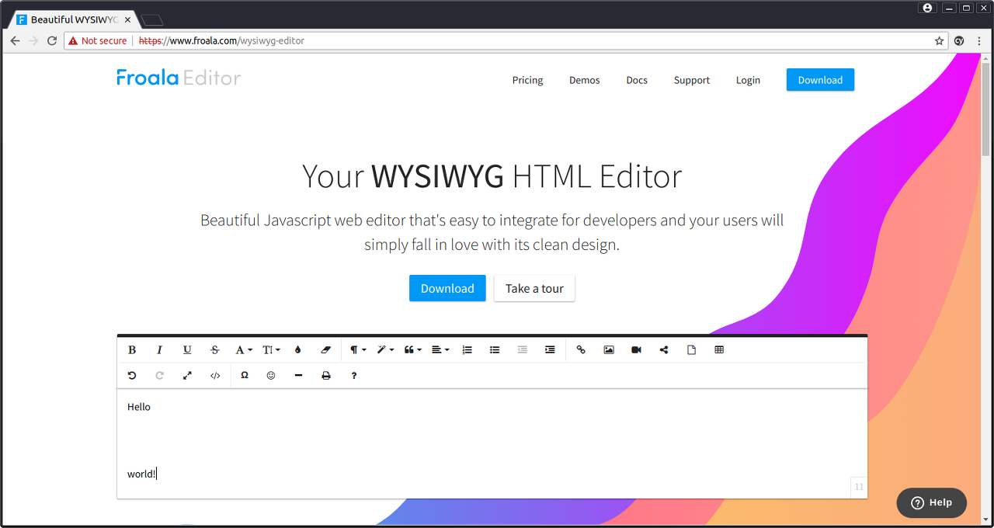Toggle fullscreen mode in the editor

(187, 376)
